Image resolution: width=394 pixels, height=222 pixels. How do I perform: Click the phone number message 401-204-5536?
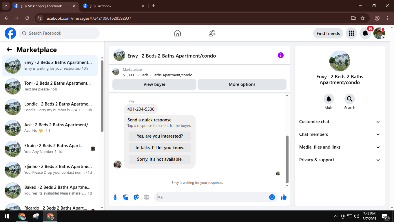click(x=141, y=109)
